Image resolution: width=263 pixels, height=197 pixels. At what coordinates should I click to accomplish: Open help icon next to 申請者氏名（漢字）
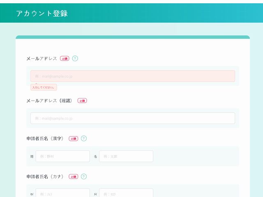(x=84, y=138)
